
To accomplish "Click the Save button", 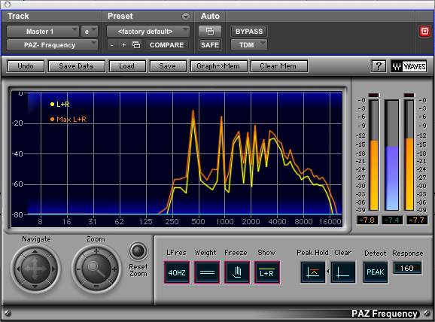I will 168,66.
